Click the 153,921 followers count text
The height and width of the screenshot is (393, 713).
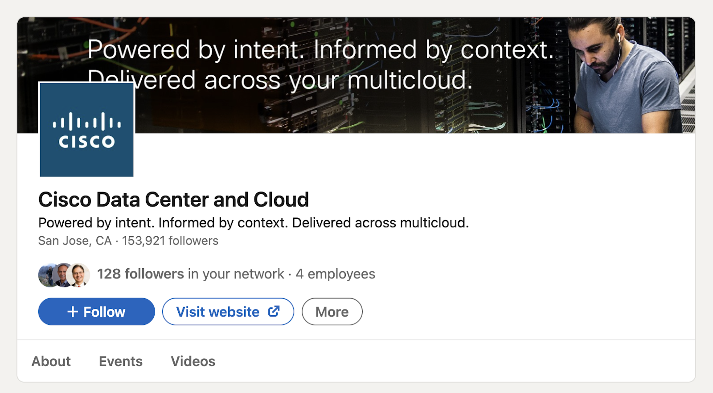pyautogui.click(x=170, y=241)
